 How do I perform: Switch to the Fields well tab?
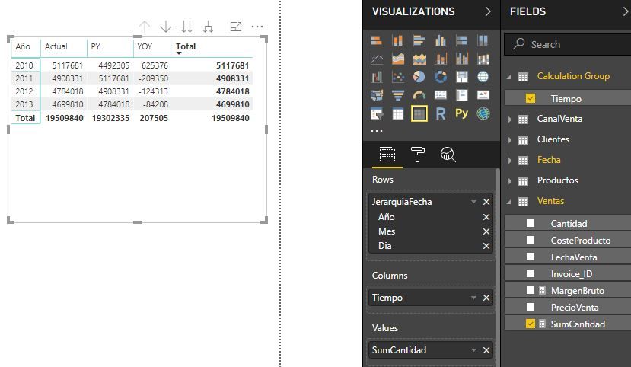387,155
